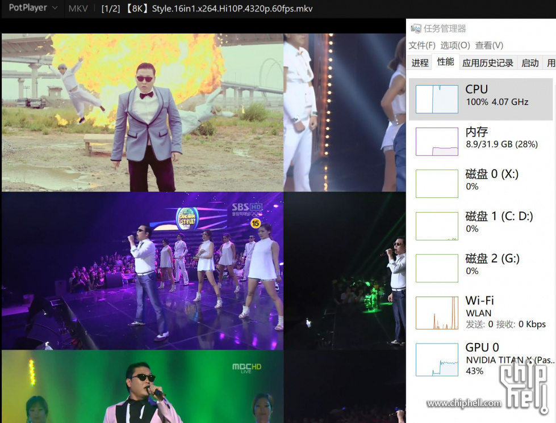The width and height of the screenshot is (556, 423).
Task: Click the GPU 0 usage mini graph
Action: 437,359
